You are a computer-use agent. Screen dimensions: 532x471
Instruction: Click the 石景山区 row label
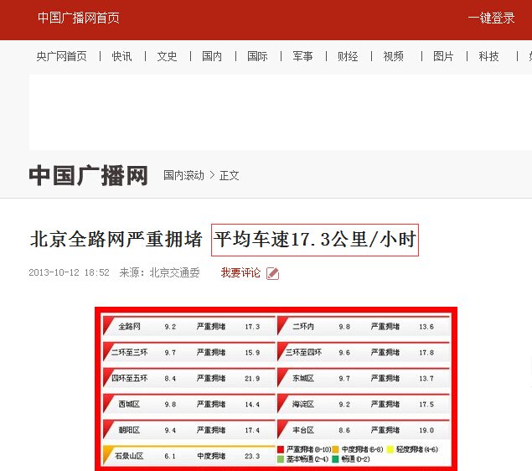coord(129,456)
